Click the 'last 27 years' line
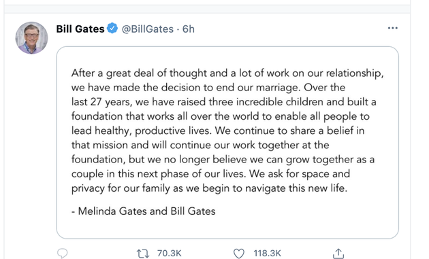Image resolution: width=429 pixels, height=259 pixels. point(224,102)
